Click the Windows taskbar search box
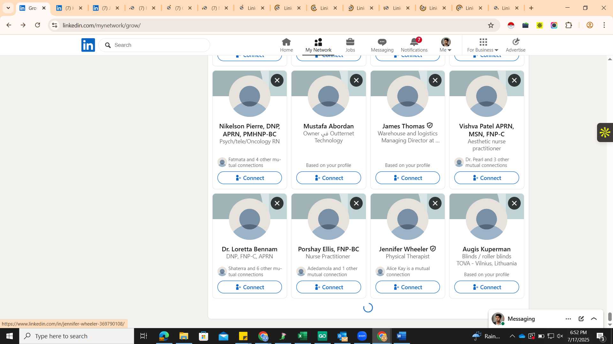The height and width of the screenshot is (344, 613). (77, 336)
